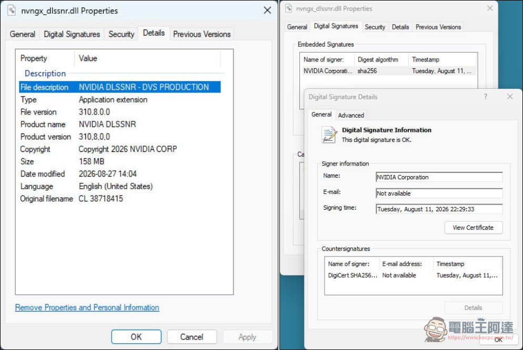Select the File version 310.8.0.0 row
This screenshot has width=523, height=350.
(x=120, y=112)
